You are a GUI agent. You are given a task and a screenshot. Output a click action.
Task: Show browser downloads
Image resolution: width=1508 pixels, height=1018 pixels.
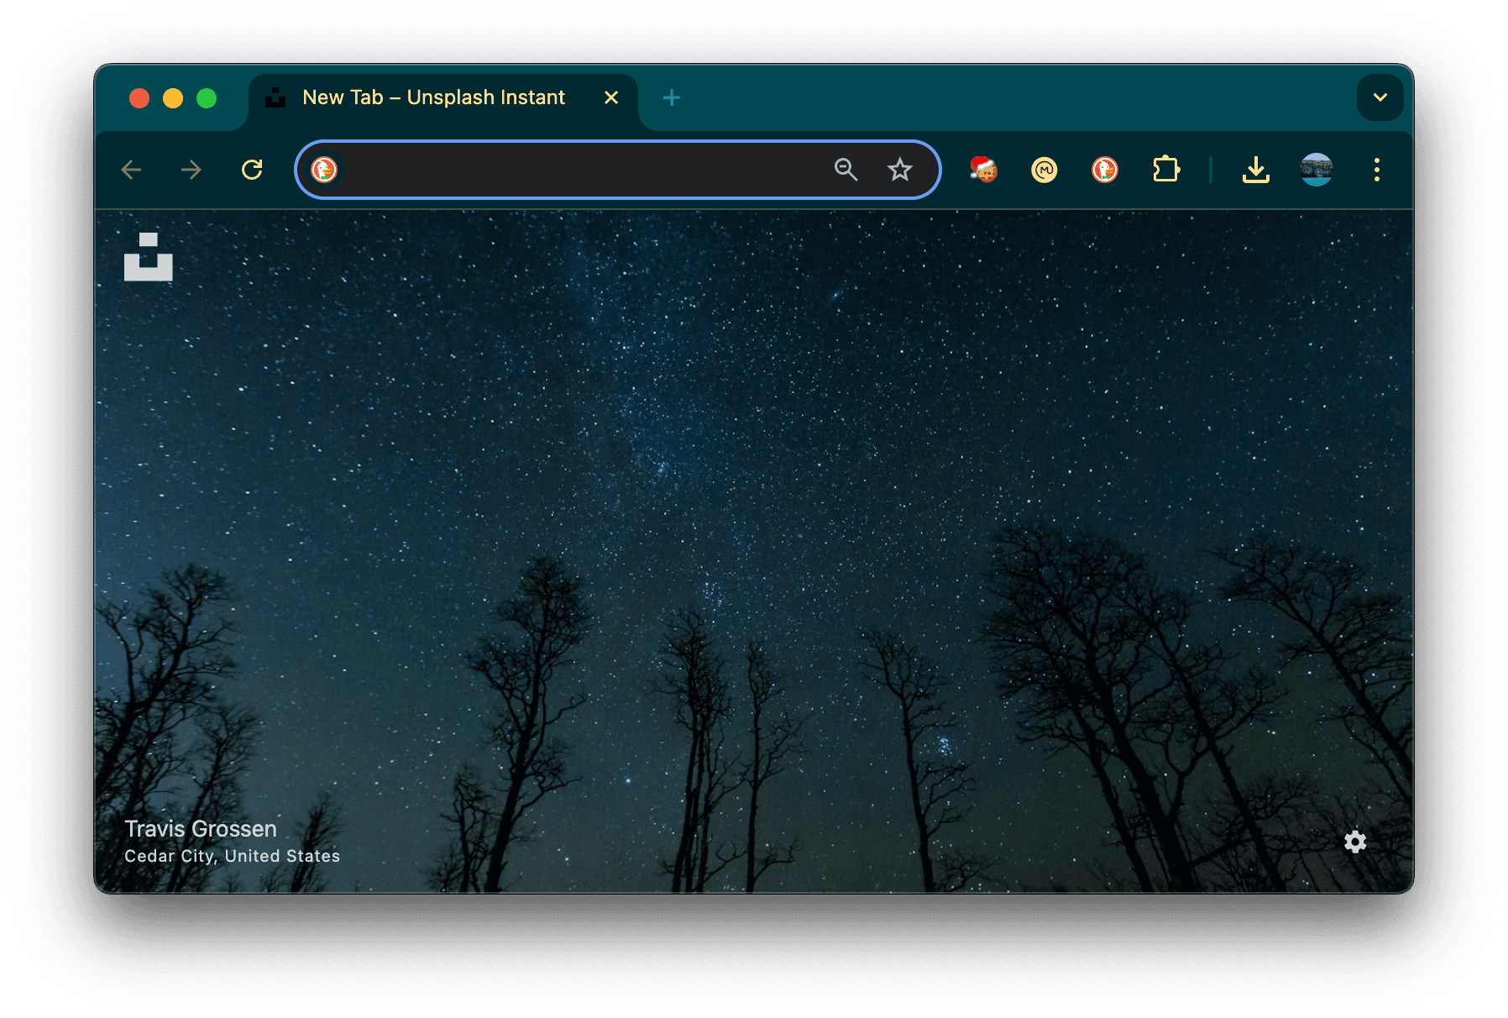(x=1255, y=170)
